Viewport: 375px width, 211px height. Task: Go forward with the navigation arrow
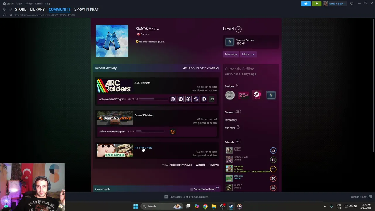pyautogui.click(x=11, y=9)
